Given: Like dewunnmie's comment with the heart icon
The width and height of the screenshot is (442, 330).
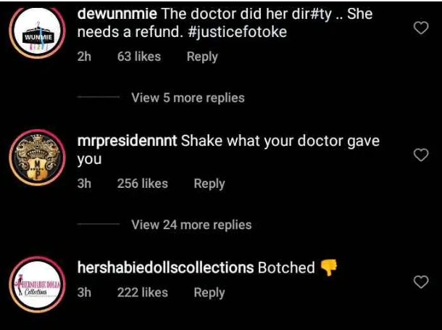Looking at the screenshot, I should [x=421, y=28].
